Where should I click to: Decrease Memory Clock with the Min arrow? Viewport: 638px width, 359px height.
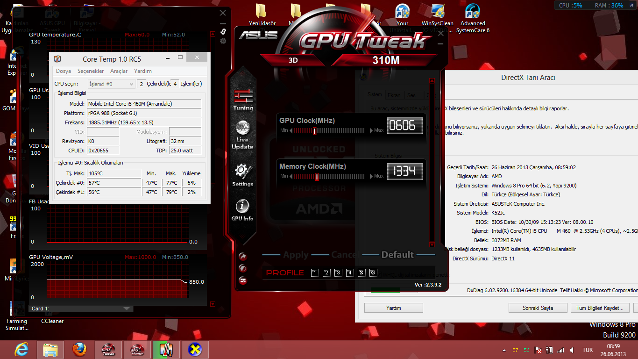point(291,176)
